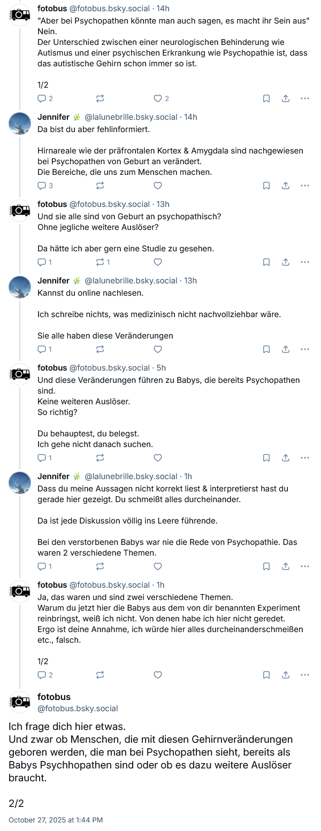
Task: Open more options on fotobus's 1h post
Action: (x=305, y=675)
